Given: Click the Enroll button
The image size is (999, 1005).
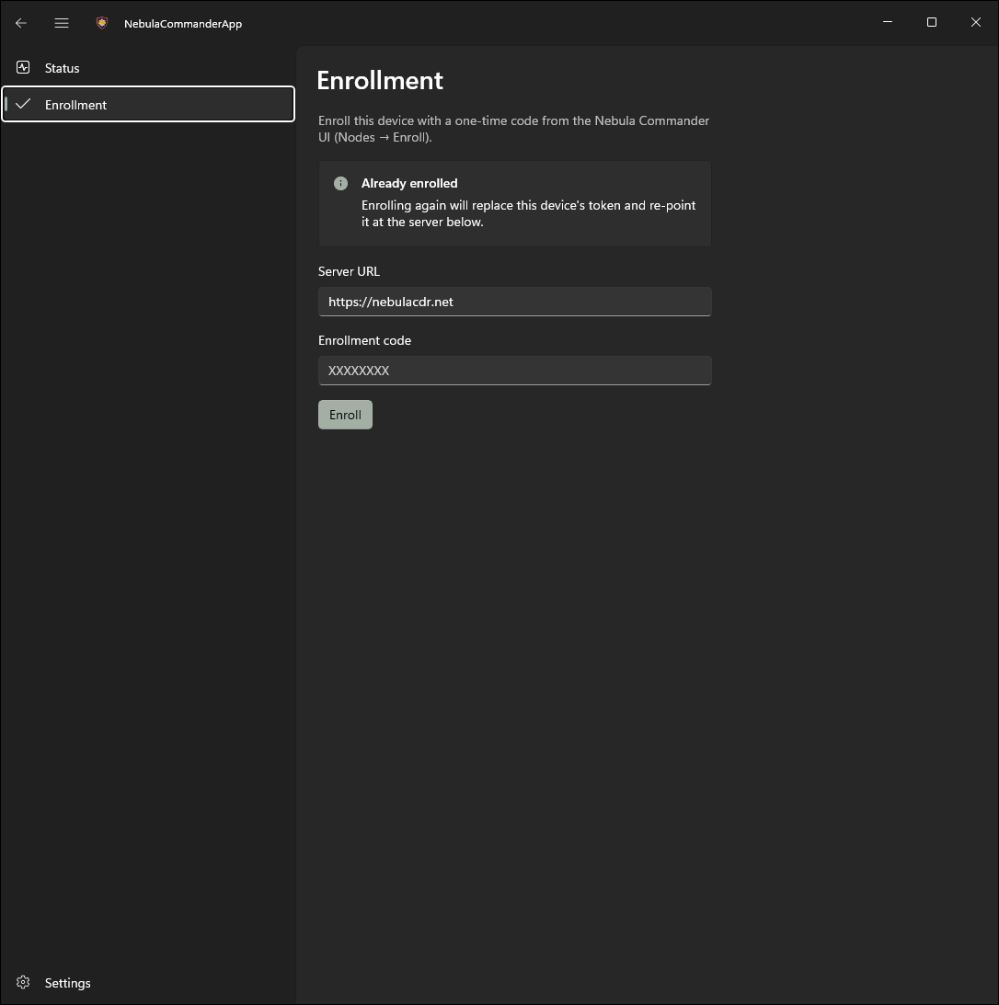Looking at the screenshot, I should [345, 415].
